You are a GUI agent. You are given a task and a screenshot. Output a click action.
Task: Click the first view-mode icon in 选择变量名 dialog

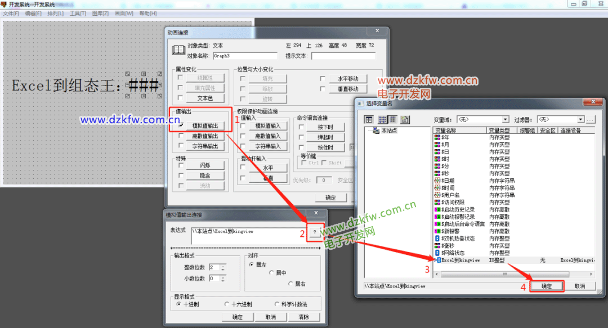[x=369, y=120]
